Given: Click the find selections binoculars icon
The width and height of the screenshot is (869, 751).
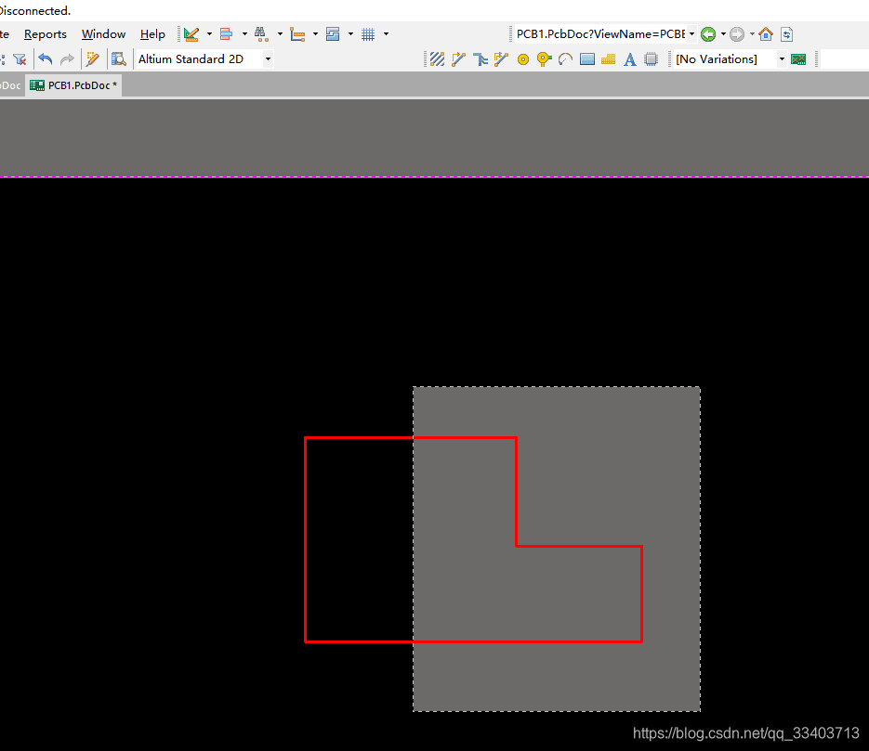Looking at the screenshot, I should coord(261,34).
